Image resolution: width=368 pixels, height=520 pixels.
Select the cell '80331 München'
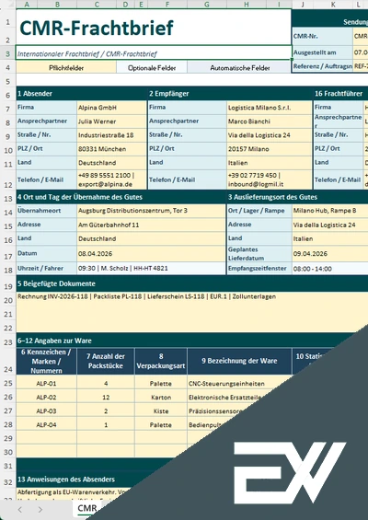[111, 149]
